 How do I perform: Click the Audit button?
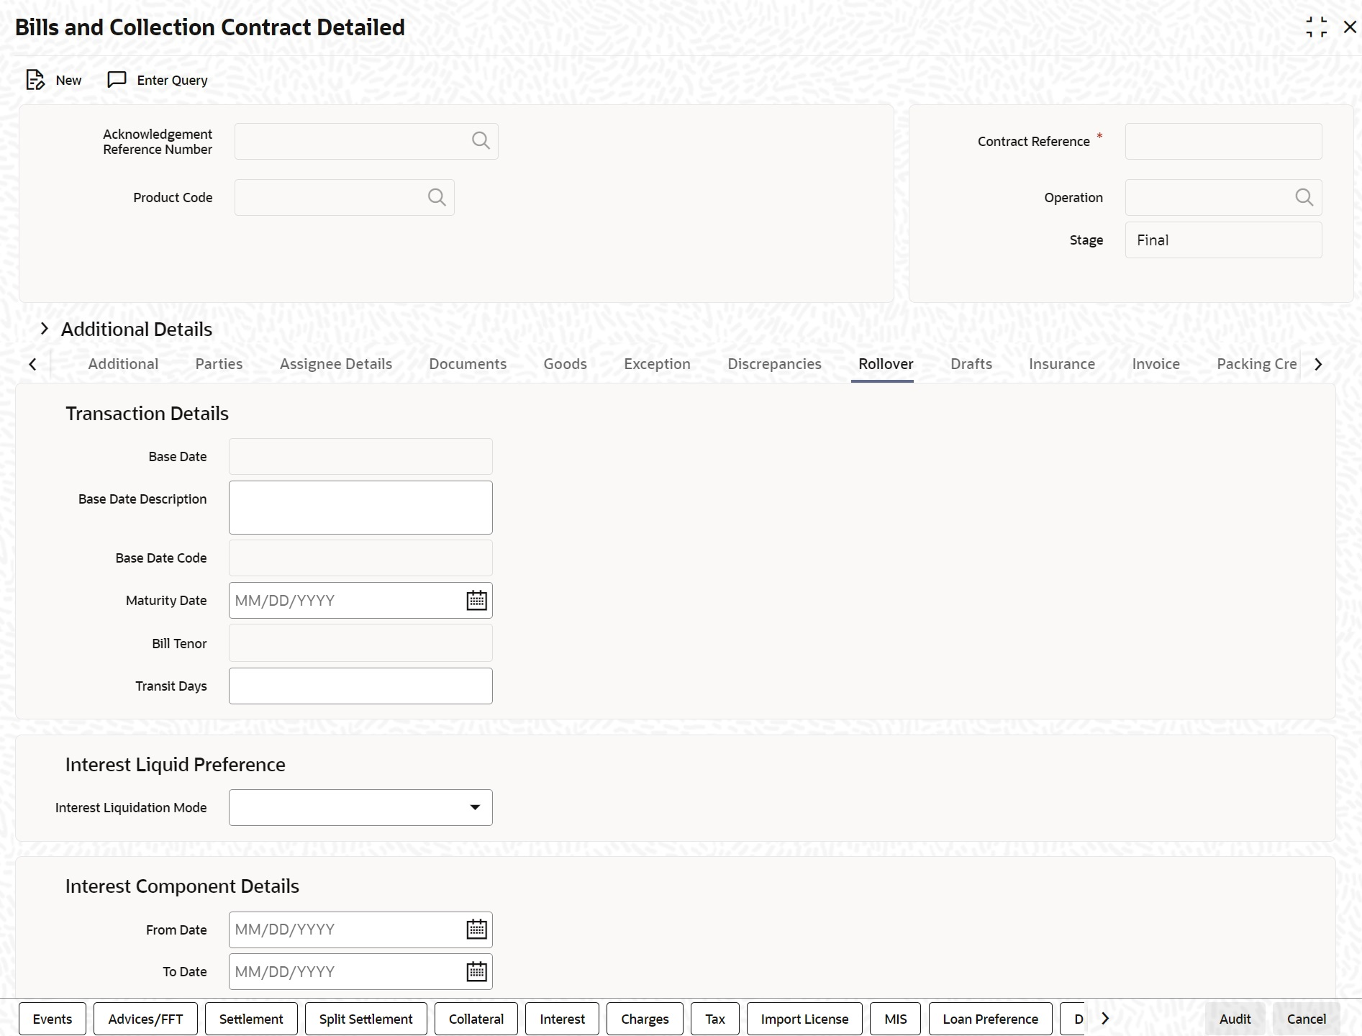pyautogui.click(x=1235, y=1019)
